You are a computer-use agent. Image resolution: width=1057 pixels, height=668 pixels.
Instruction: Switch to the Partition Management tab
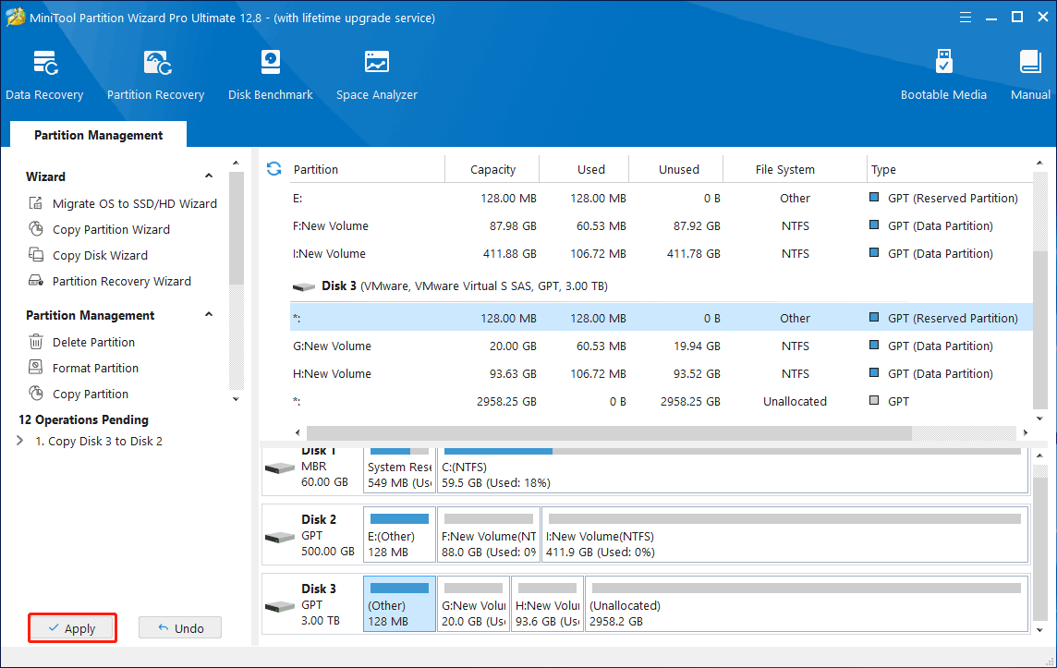click(99, 135)
